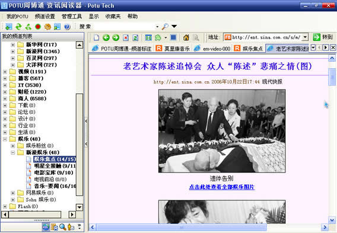
Task: Click inside the 搜索 search input field
Action: click(125, 27)
